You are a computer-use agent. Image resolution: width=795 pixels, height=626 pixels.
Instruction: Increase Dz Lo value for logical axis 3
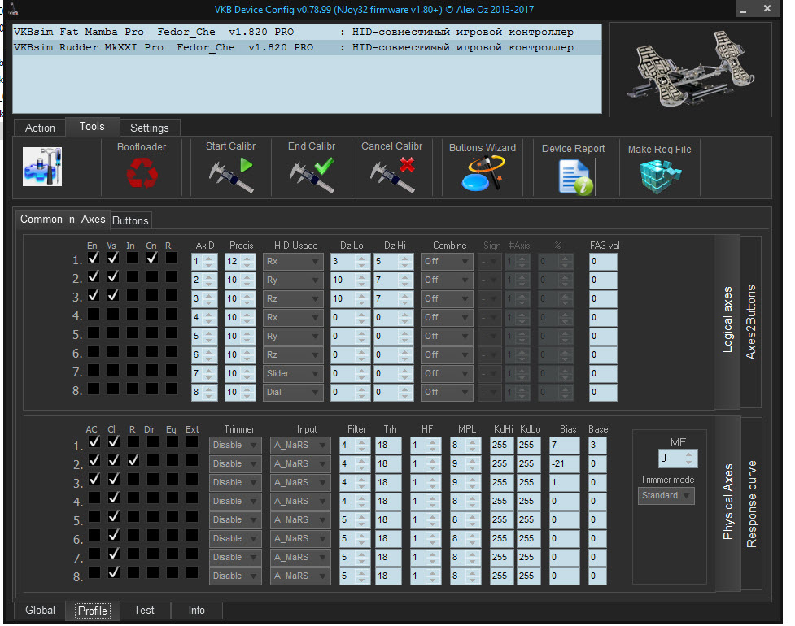[x=361, y=295]
